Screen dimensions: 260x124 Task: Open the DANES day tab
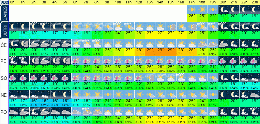[4, 13]
